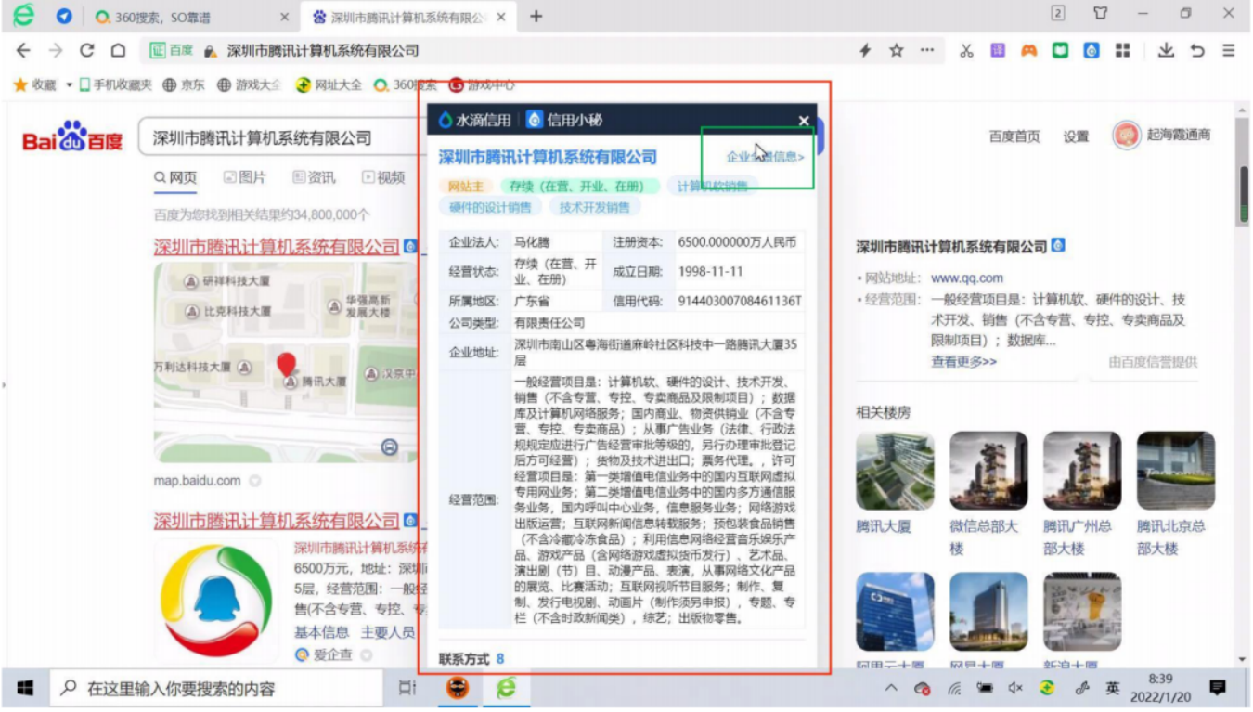Open the 网址大全 bookmark
This screenshot has width=1253, height=712.
(x=329, y=84)
